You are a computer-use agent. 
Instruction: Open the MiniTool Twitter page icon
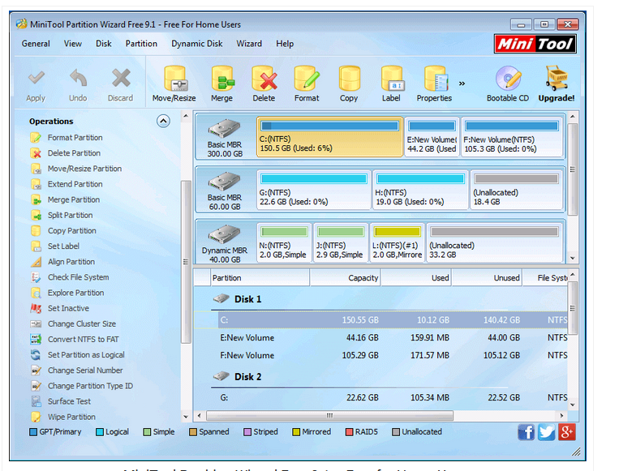click(x=546, y=432)
